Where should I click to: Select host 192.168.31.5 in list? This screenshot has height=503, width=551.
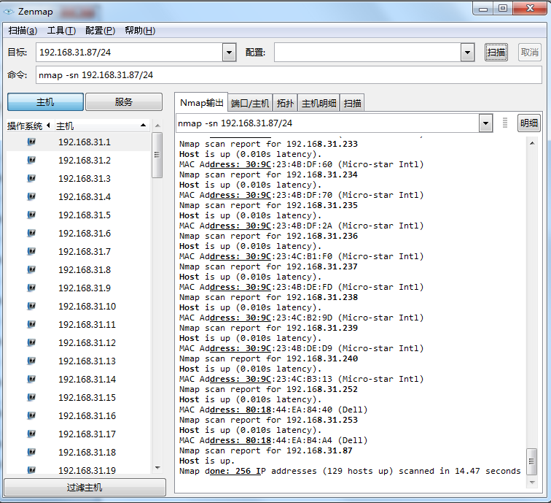(x=78, y=215)
